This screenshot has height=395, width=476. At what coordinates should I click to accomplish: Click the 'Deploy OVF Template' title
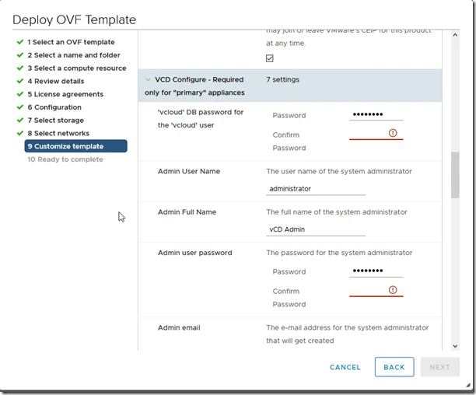(x=75, y=19)
